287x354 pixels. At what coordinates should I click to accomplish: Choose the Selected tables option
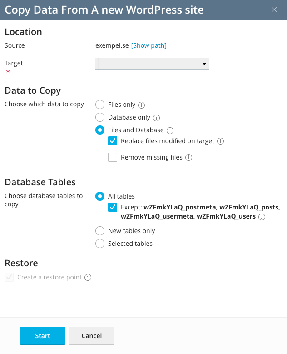[x=100, y=244]
